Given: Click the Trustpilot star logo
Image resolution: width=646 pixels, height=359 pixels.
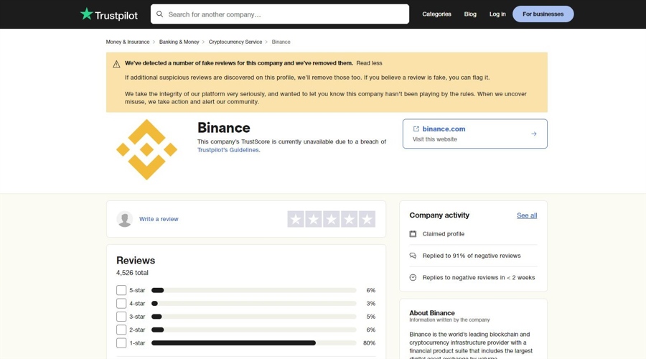Looking at the screenshot, I should point(87,14).
